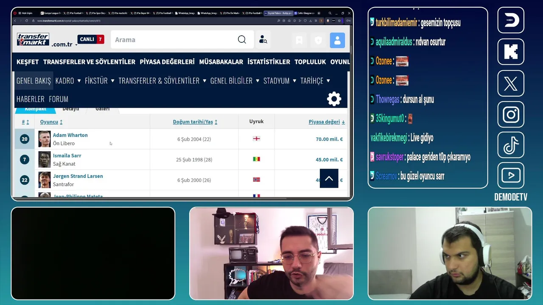Open the TRANSFERLER VE SÖYLENTİLER main menu
Screen dimensions: 543x305
coord(89,62)
